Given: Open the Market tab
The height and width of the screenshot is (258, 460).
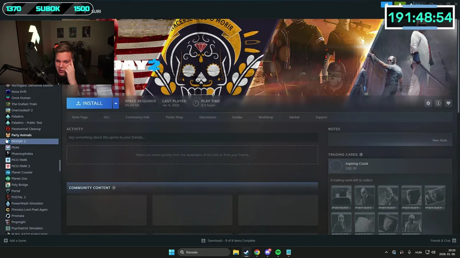Looking at the screenshot, I should pyautogui.click(x=294, y=117).
